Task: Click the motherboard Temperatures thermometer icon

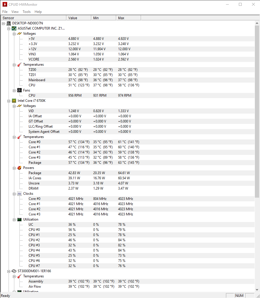Action: (19, 65)
